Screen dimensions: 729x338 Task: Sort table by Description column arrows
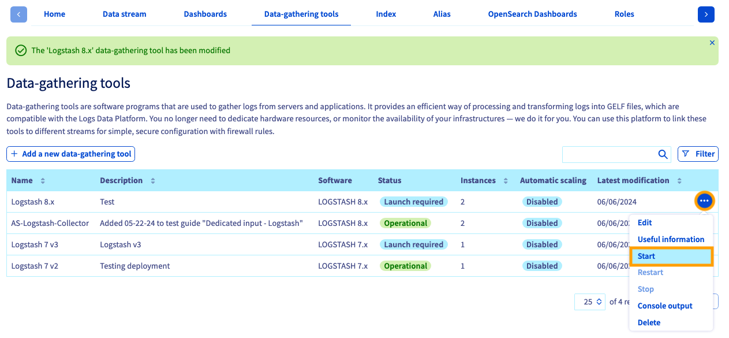(x=153, y=181)
